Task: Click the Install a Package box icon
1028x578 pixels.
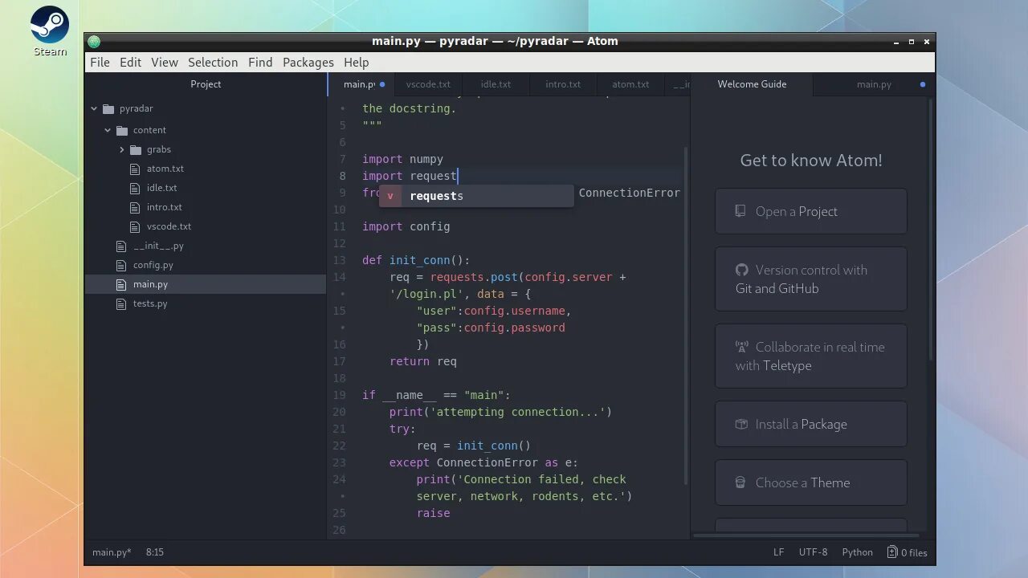Action: point(741,424)
